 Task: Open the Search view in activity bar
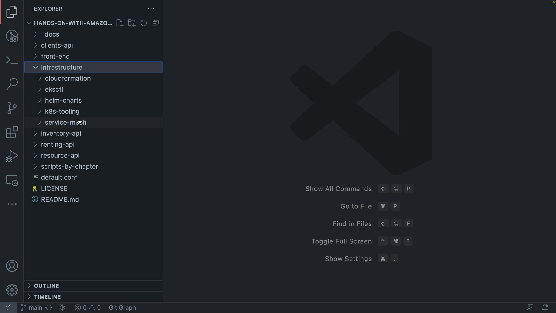pyautogui.click(x=12, y=84)
